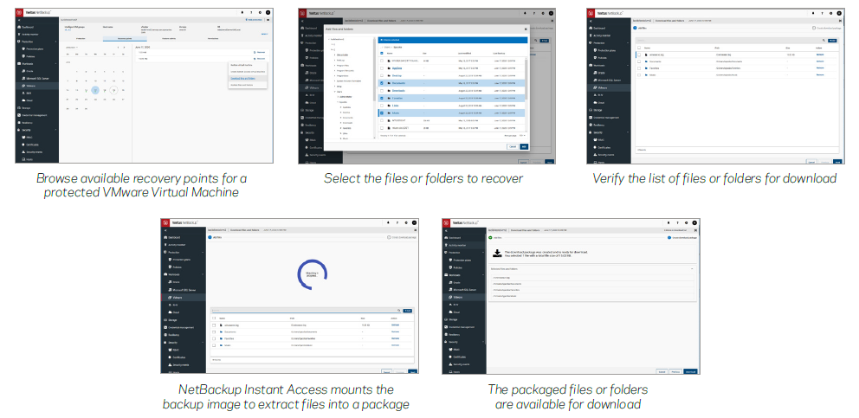859x418 pixels.
Task: Check the Desktop folder checkbox in the dialog
Action: click(x=382, y=75)
